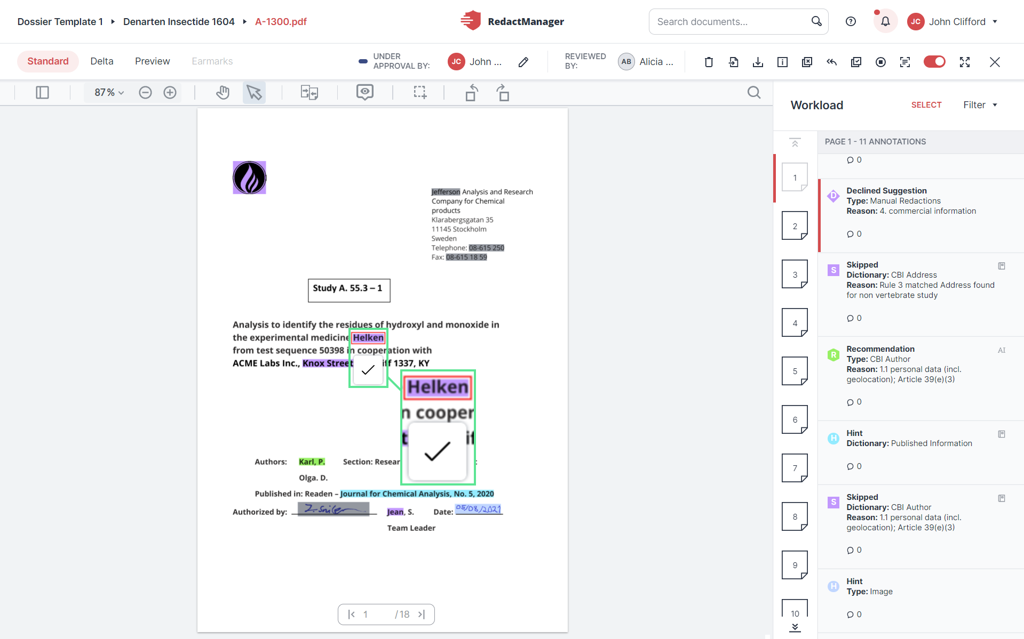
Task: Open the Workload Filter dropdown
Action: pyautogui.click(x=980, y=105)
